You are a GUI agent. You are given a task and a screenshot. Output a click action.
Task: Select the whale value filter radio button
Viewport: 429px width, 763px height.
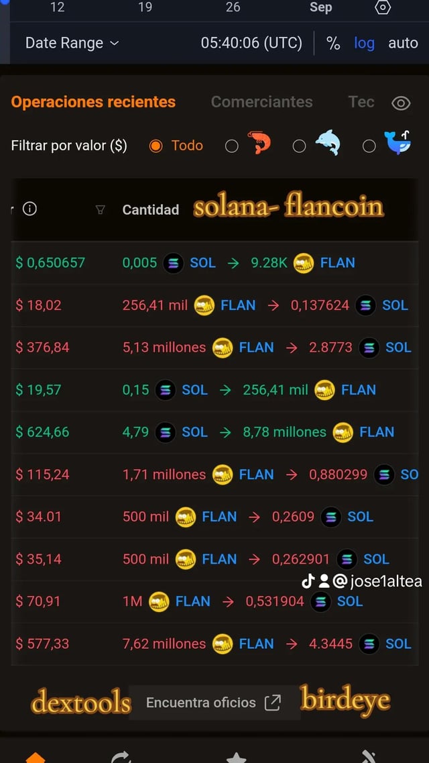[x=369, y=146]
